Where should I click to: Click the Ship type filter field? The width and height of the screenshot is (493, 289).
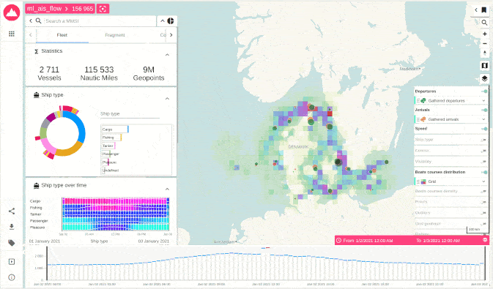pyautogui.click(x=130, y=114)
